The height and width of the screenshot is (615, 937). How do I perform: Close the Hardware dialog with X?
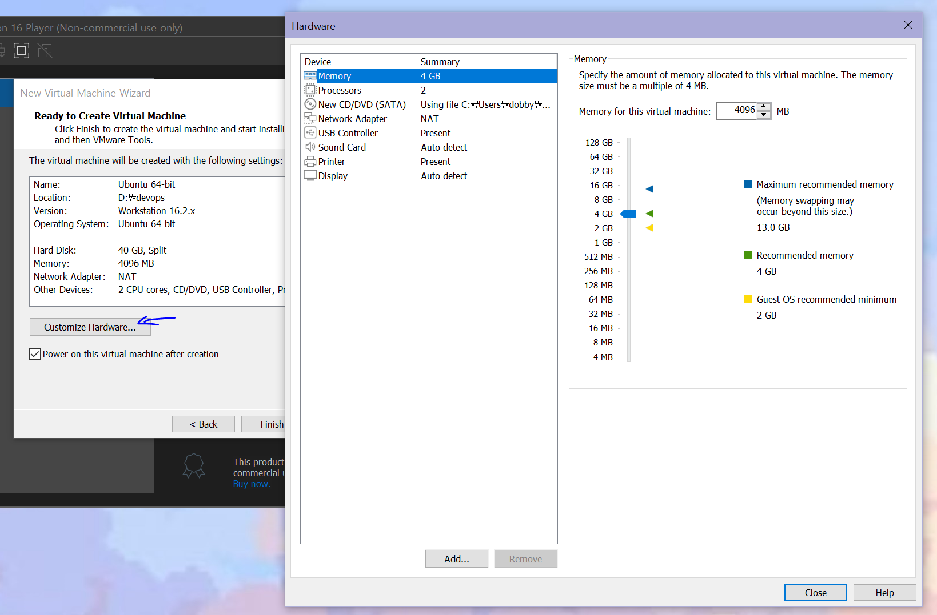tap(908, 25)
